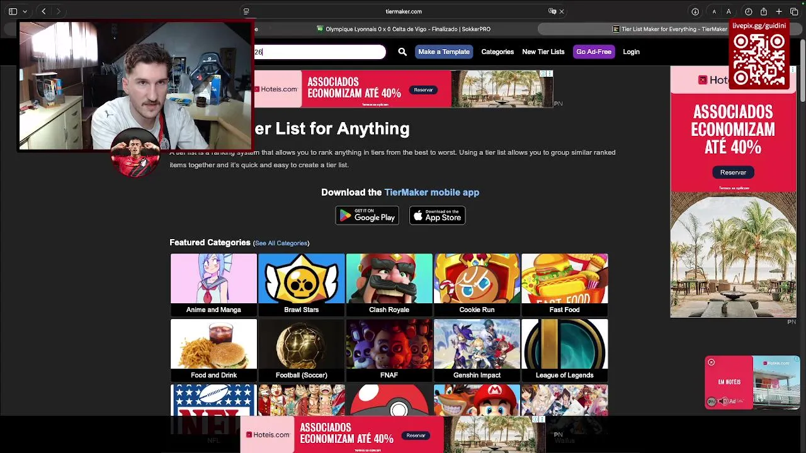Click the top banner ad info icon
806x453 pixels.
(x=543, y=74)
